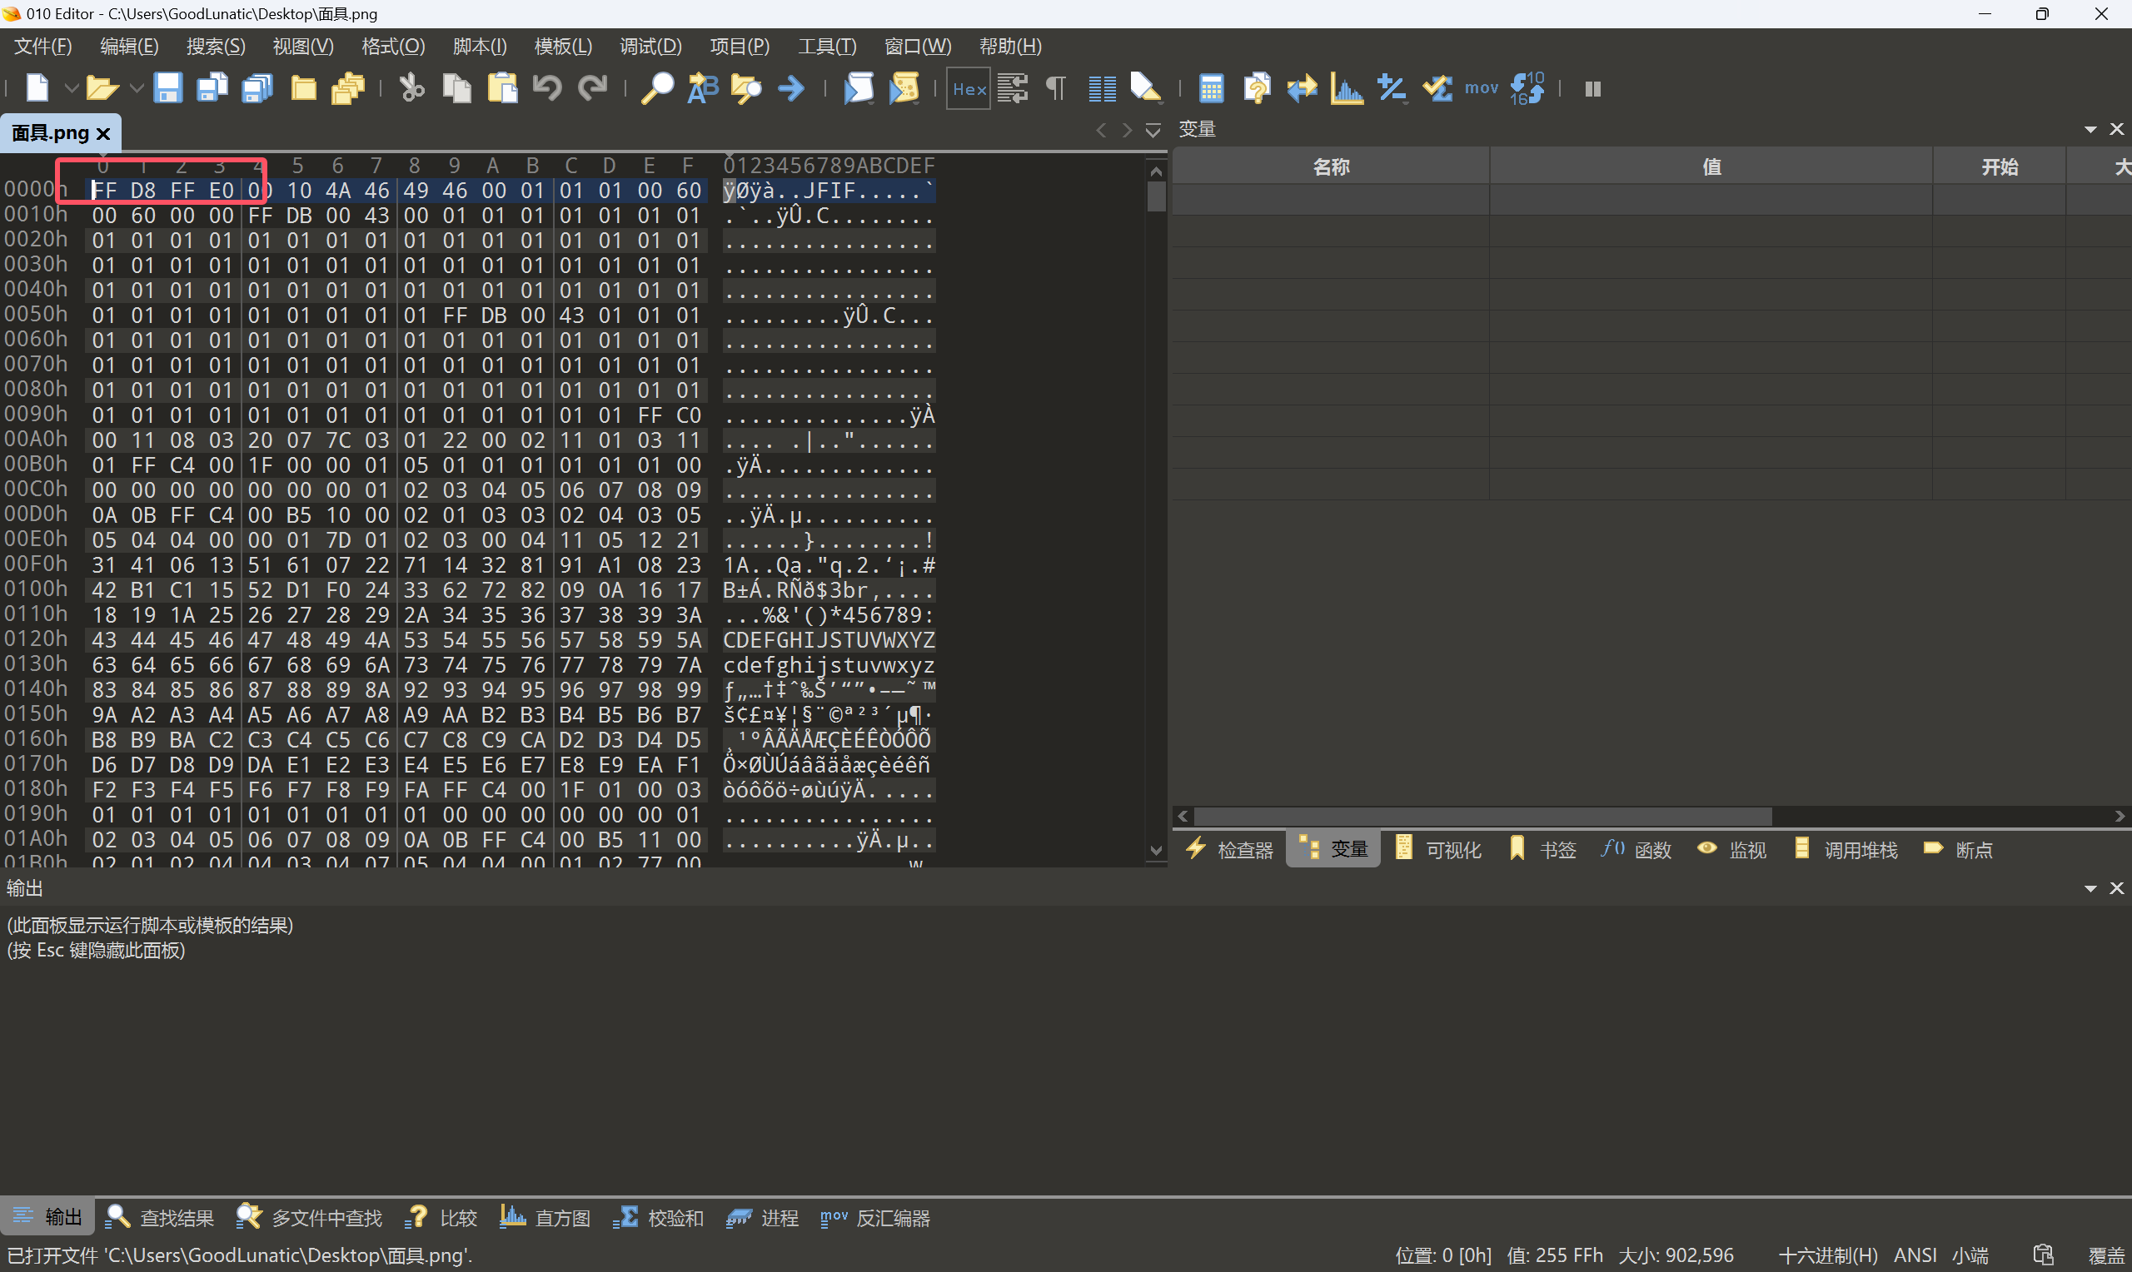
Task: Switch to the 断点 tab
Action: 1958,849
